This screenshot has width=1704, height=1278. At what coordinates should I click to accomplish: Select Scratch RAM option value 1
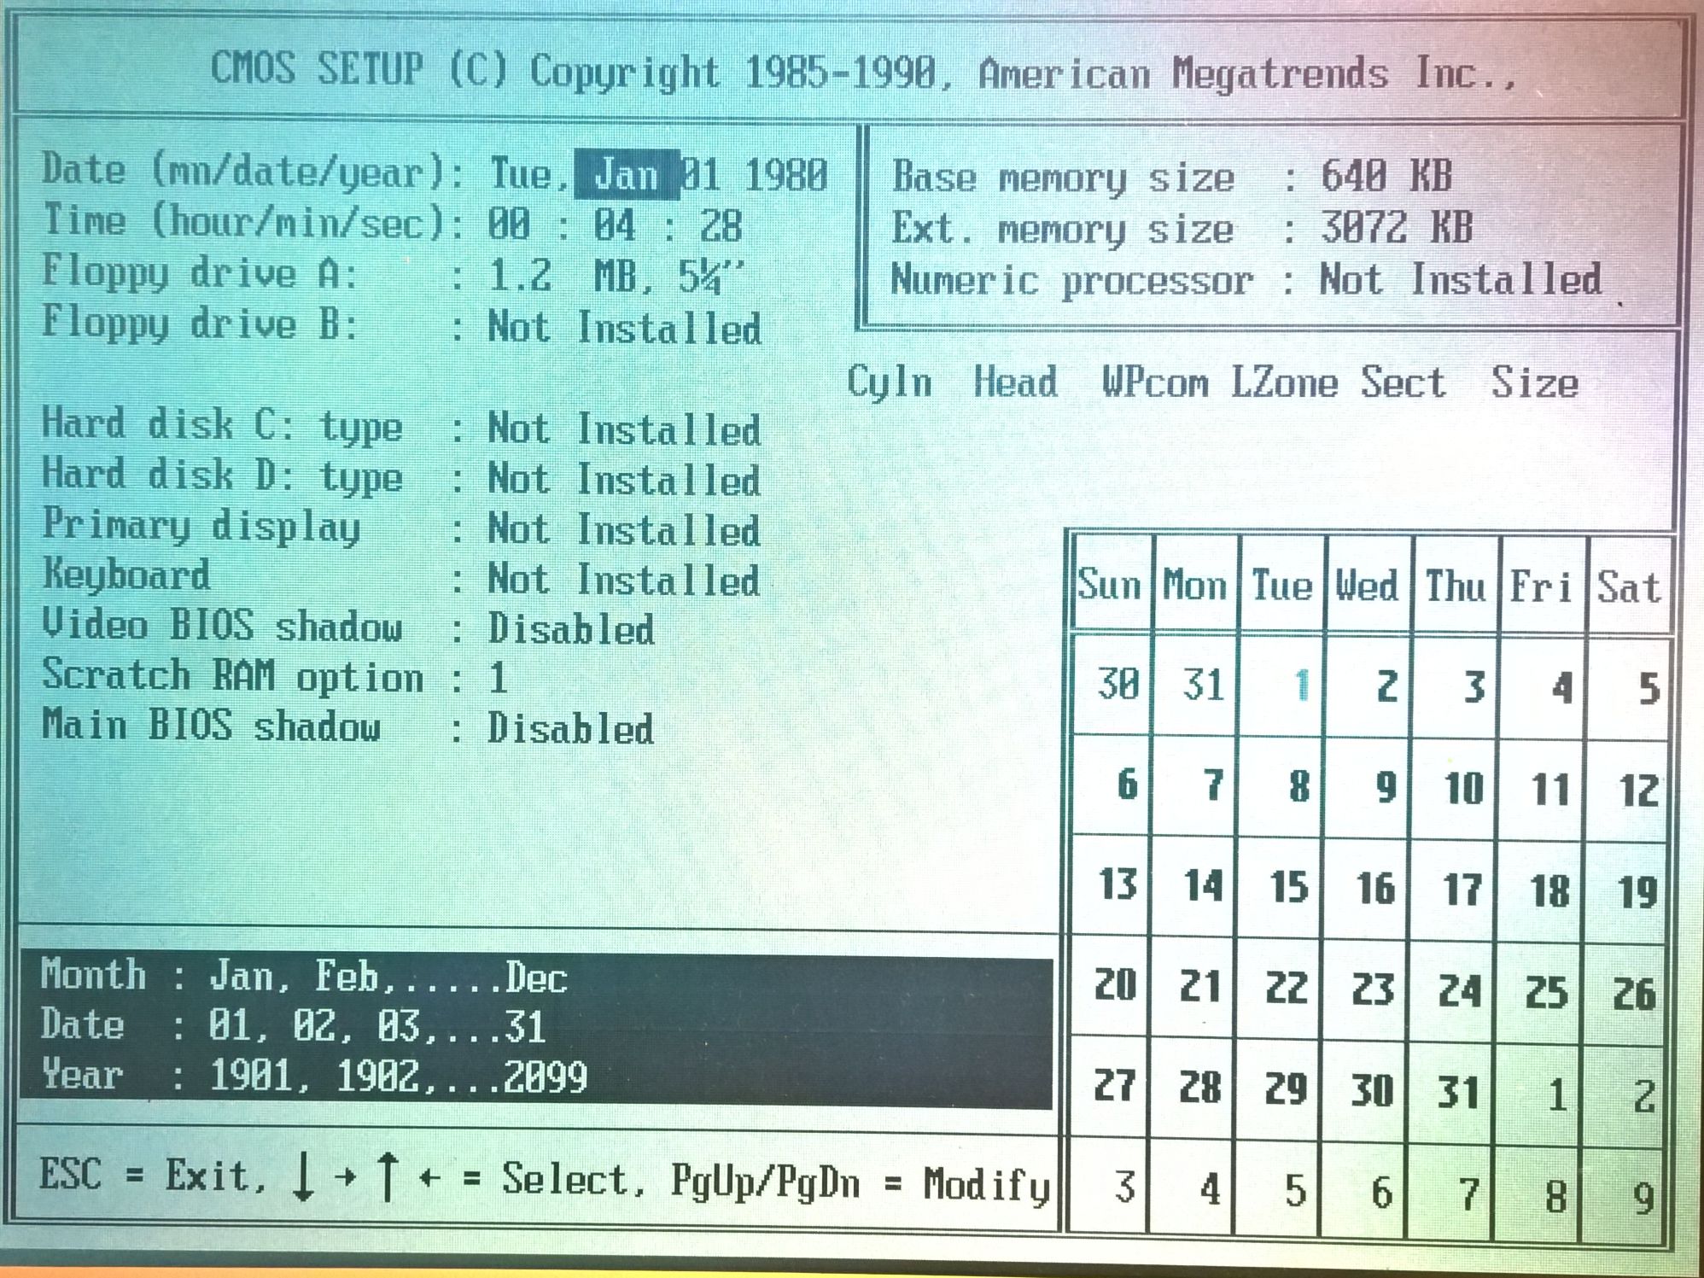499,680
